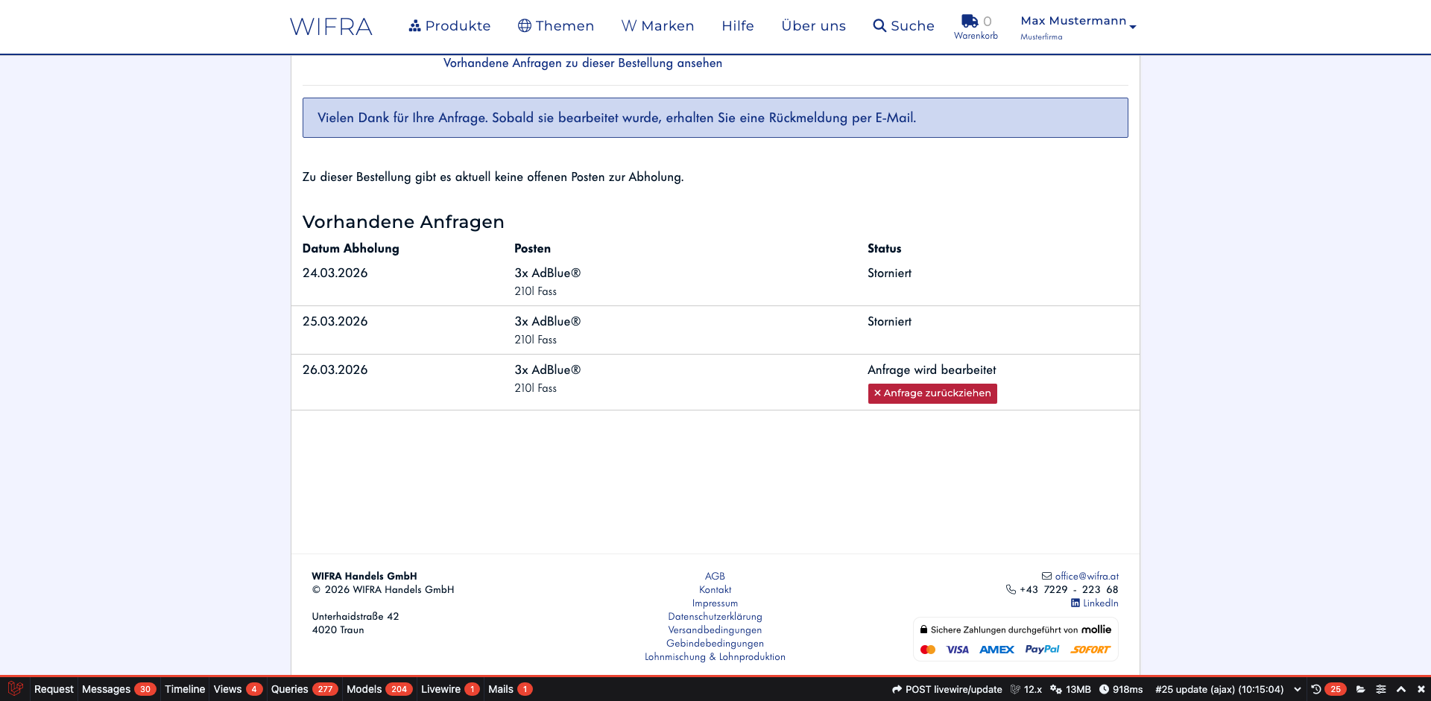
Task: Open the Livewire debugbar tab
Action: (x=449, y=689)
